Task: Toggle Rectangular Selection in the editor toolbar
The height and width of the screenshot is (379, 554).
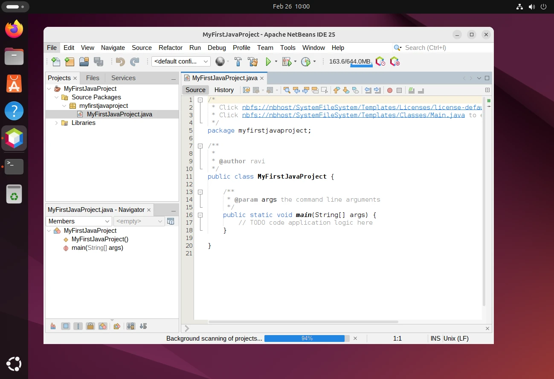Action: [x=325, y=90]
